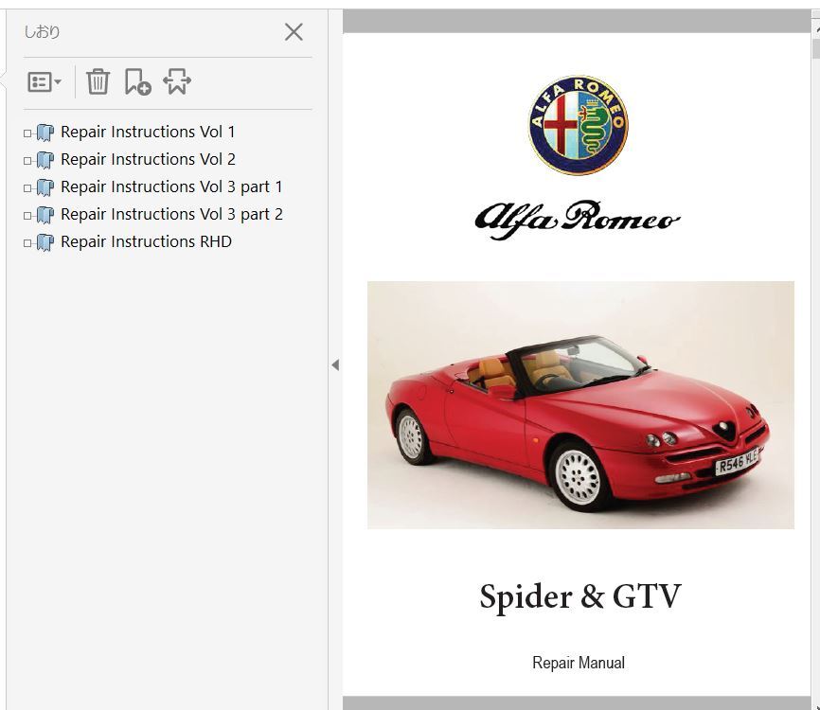Click the Repair Manual subtitle
Image resolution: width=820 pixels, height=710 pixels.
click(x=579, y=663)
